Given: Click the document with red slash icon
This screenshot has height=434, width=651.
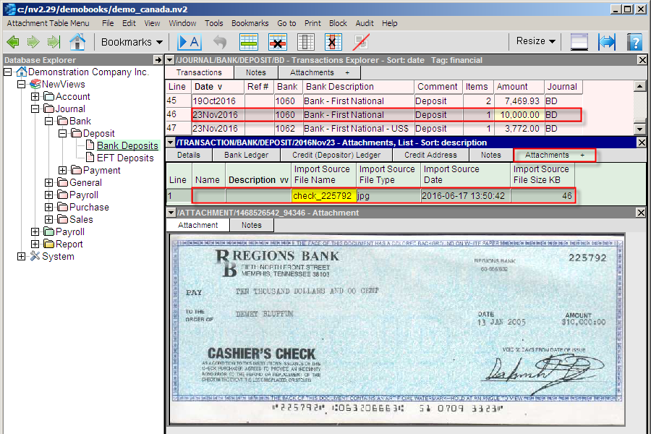Looking at the screenshot, I should 361,42.
